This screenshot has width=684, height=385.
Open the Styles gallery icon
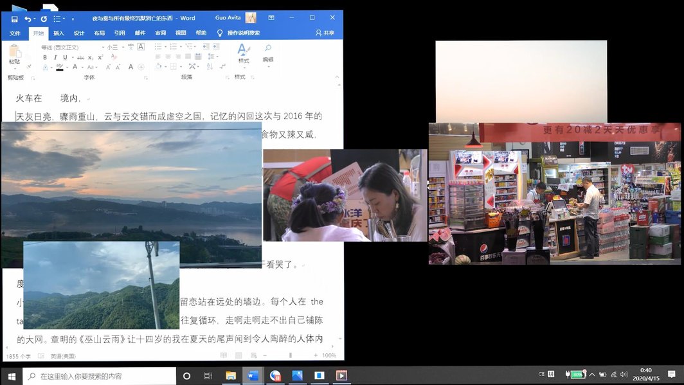point(243,51)
